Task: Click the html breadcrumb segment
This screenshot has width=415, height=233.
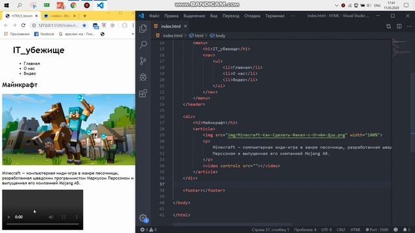Action: [196, 36]
